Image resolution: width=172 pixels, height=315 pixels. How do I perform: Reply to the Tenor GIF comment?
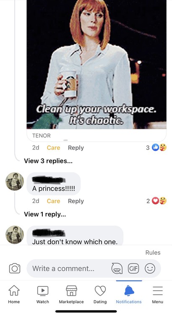pyautogui.click(x=76, y=148)
